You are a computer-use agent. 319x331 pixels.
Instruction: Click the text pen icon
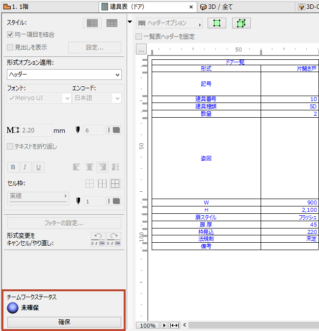pos(78,130)
